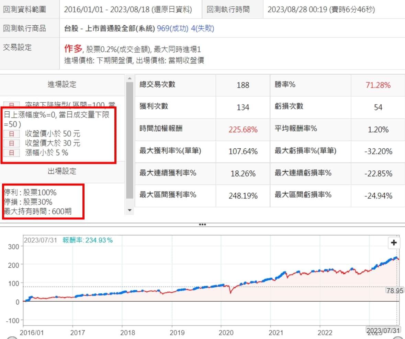
Task: Select the 勝率% value 71.28%
Action: [378, 85]
